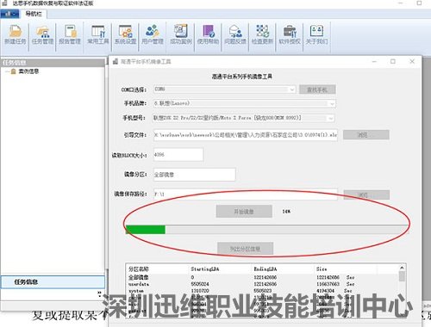Viewport: 431px width, 327px height.
Task: Select the 导航栏 ribbon tab
Action: point(34,14)
